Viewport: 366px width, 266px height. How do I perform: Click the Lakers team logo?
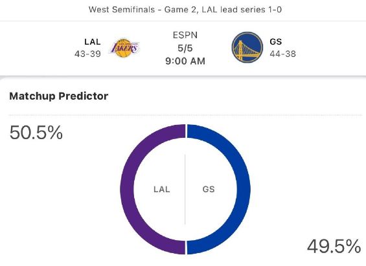[x=124, y=48]
